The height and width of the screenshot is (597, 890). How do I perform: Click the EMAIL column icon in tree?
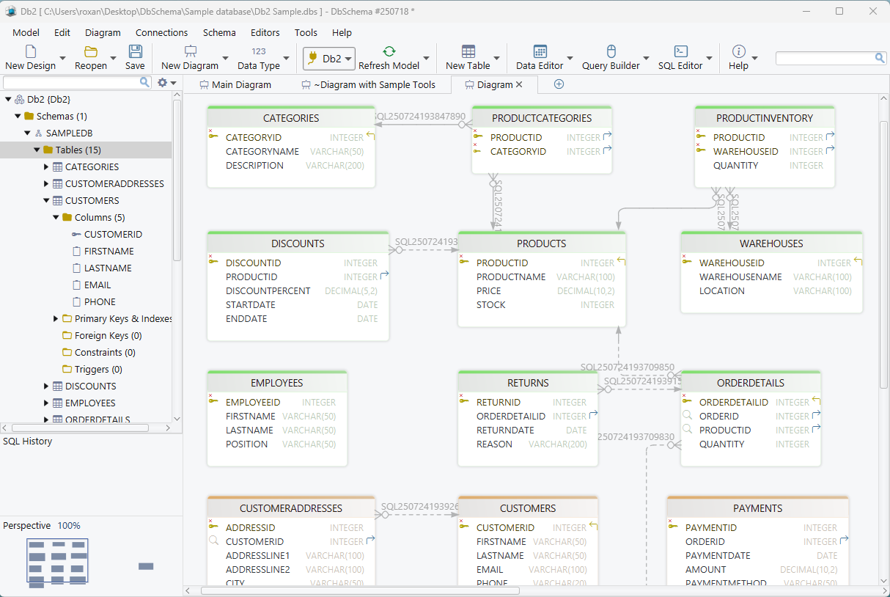point(76,285)
